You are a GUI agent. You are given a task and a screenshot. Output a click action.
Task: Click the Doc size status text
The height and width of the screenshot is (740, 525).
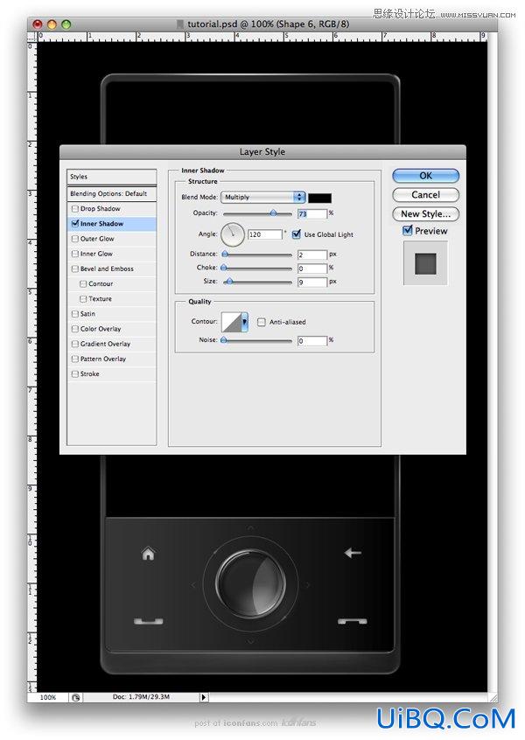pos(141,696)
